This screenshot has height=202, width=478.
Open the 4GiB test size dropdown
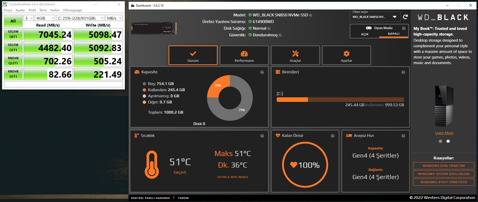(45, 18)
